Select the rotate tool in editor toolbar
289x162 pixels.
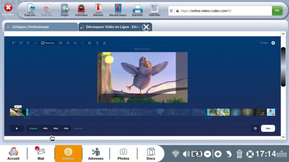click(x=28, y=43)
